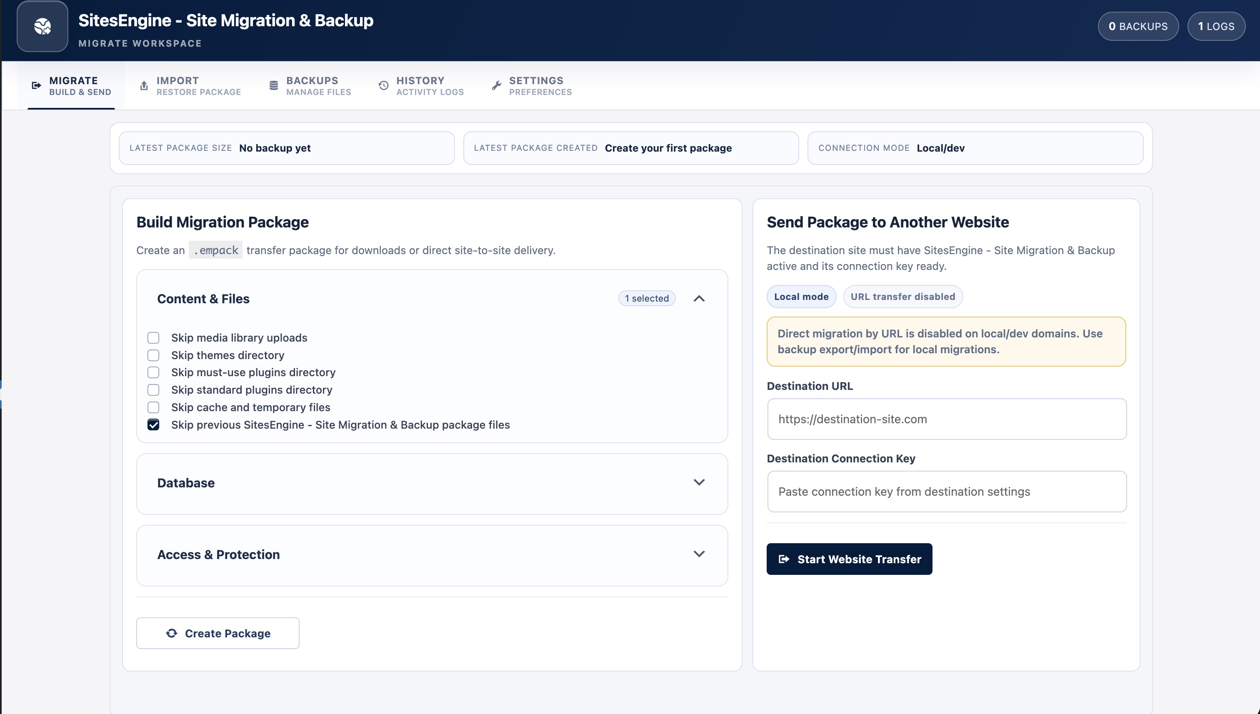1260x714 pixels.
Task: Click the "Destination URL" label
Action: (810, 386)
